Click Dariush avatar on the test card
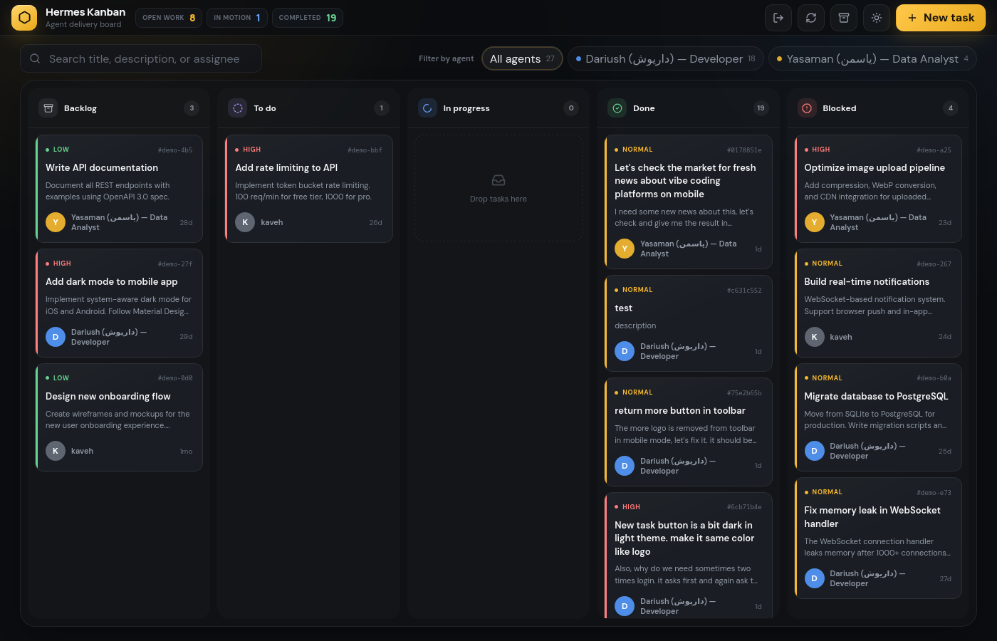997x641 pixels. (625, 351)
